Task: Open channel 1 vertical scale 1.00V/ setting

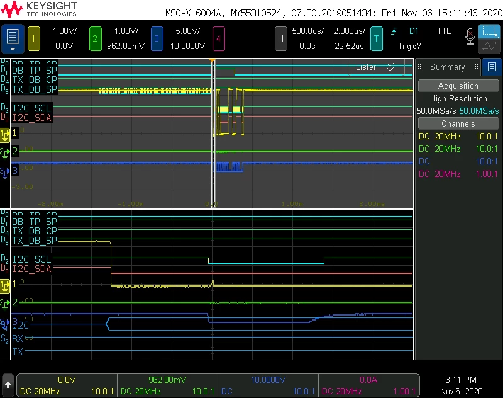Action: (x=65, y=31)
